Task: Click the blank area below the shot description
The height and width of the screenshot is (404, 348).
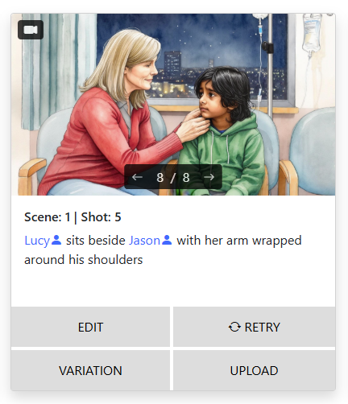Action: [173, 287]
